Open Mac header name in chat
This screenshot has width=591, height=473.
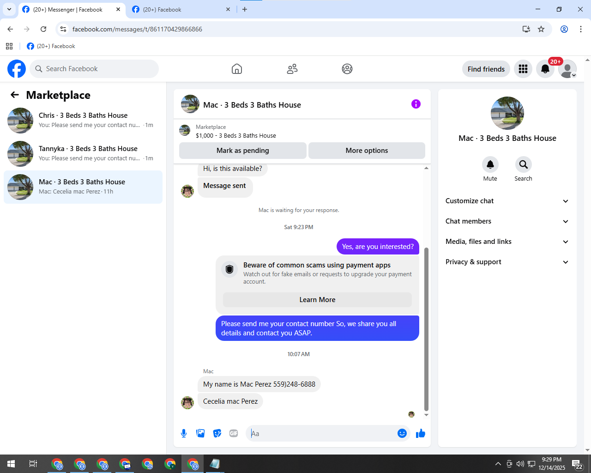click(x=252, y=105)
